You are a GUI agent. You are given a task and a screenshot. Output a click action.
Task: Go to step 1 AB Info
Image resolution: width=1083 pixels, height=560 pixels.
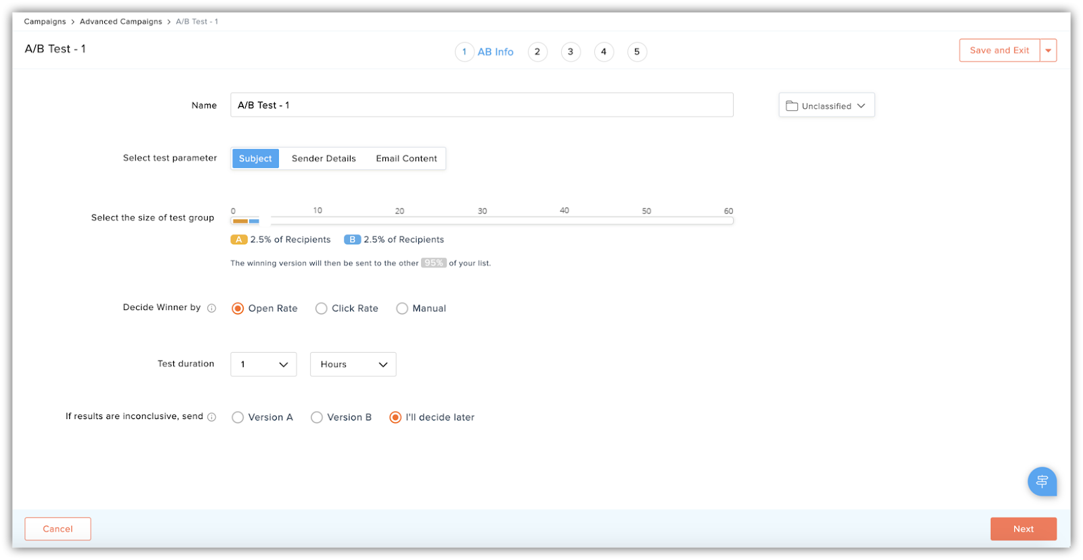pos(485,51)
